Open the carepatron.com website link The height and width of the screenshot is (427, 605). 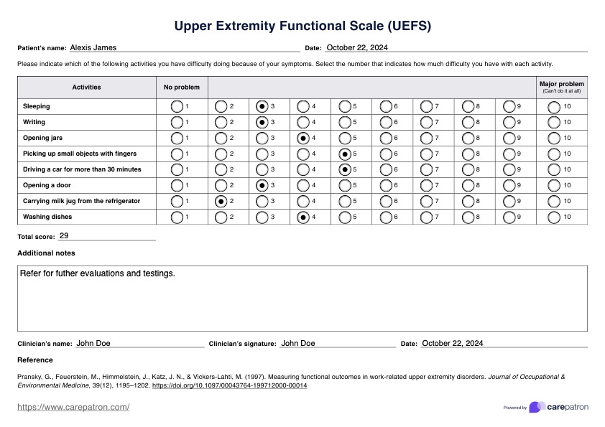73,408
